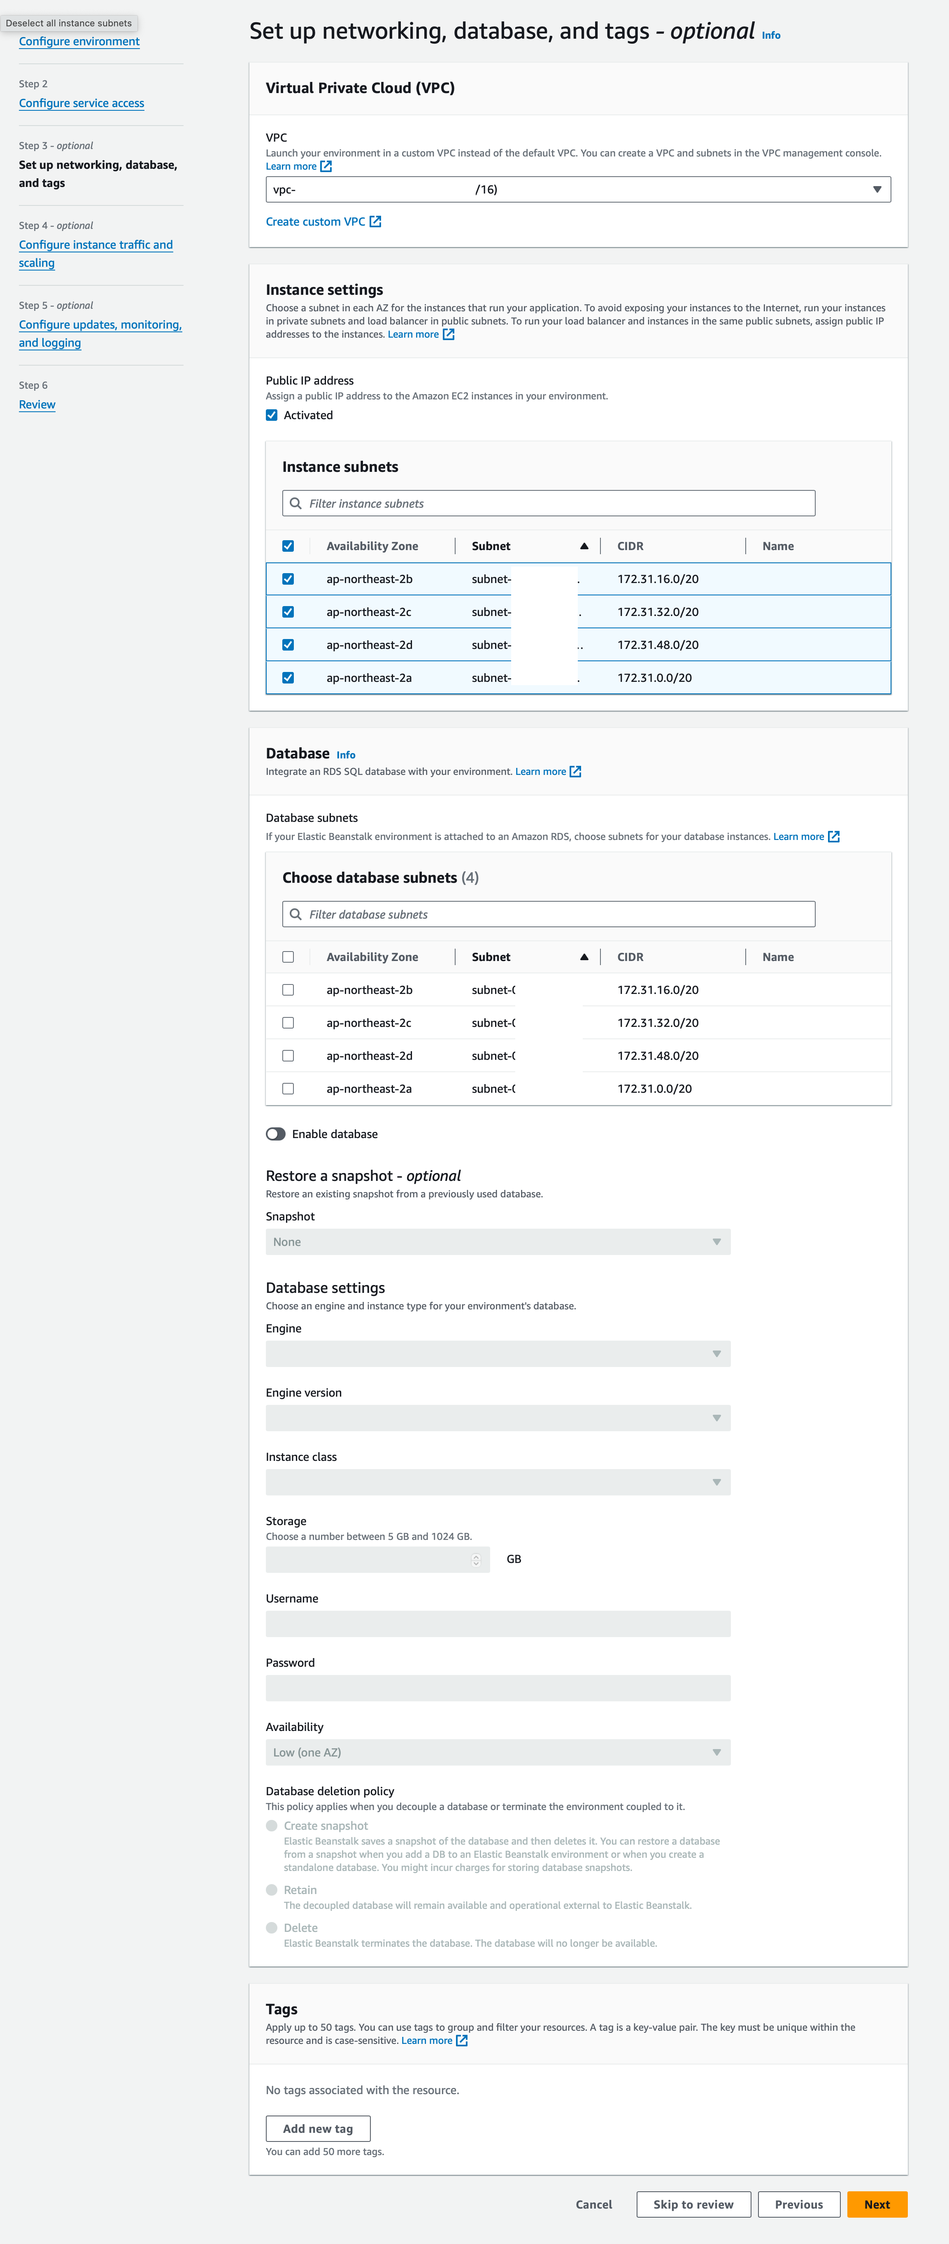Image resolution: width=949 pixels, height=2244 pixels.
Task: Click the Storage field stepper arrows
Action: (x=476, y=1560)
